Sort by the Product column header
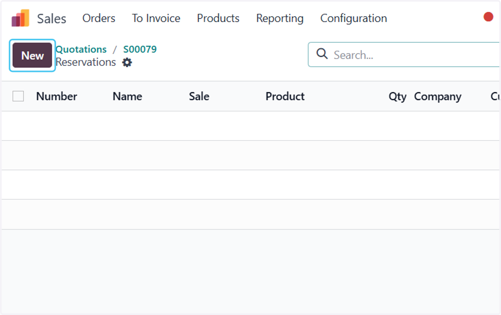Viewport: 501px width, 315px height. point(285,96)
